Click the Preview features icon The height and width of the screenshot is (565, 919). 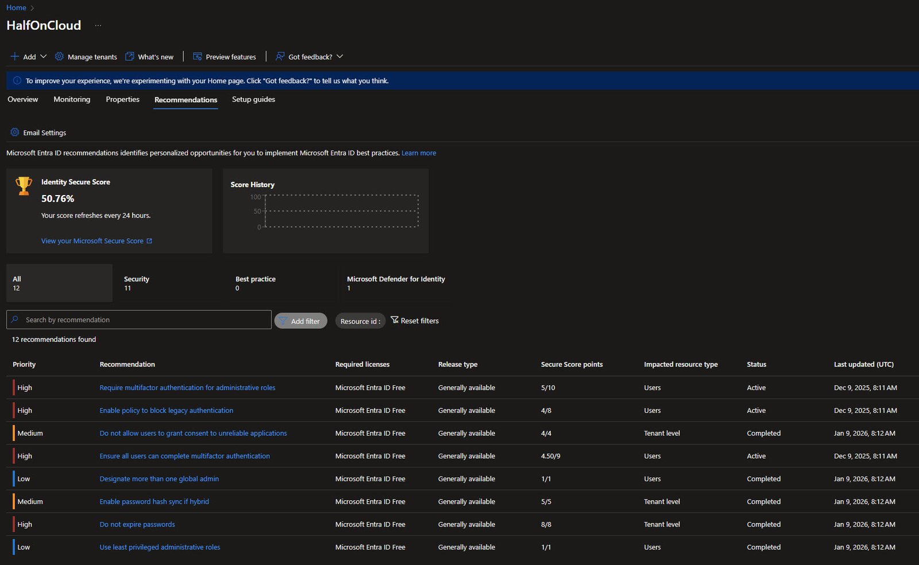[198, 56]
